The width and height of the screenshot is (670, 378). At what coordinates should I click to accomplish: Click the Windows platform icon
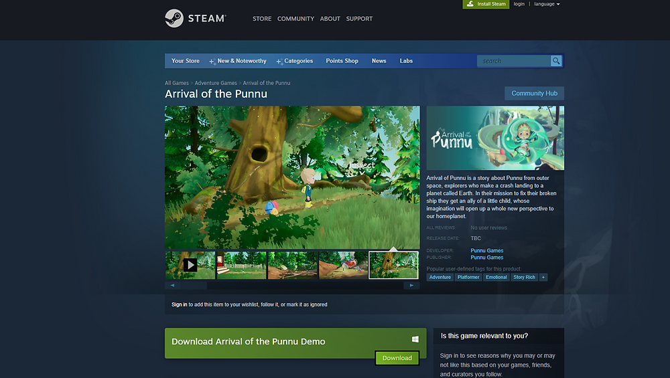click(x=415, y=339)
